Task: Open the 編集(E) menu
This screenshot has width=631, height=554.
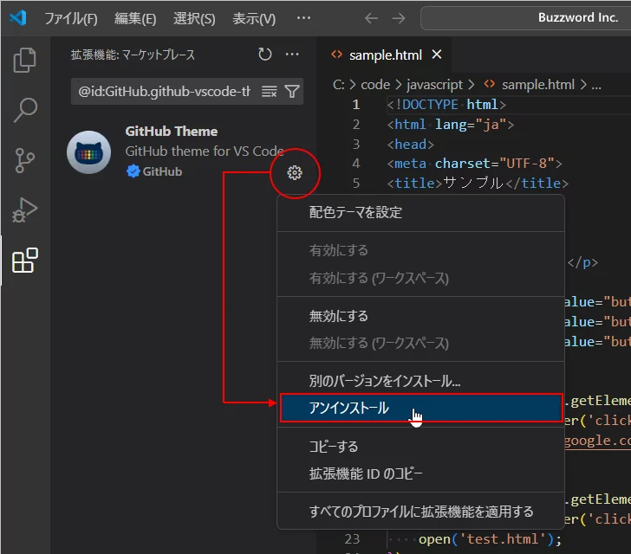Action: coord(135,18)
